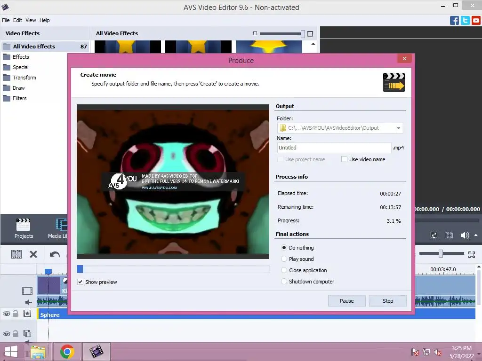
Task: Select the Sphere effect clip on timeline
Action: coord(256,314)
